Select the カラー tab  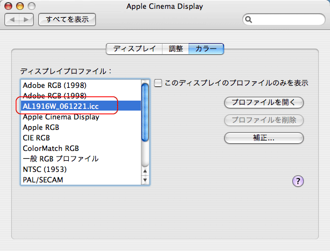pyautogui.click(x=206, y=49)
